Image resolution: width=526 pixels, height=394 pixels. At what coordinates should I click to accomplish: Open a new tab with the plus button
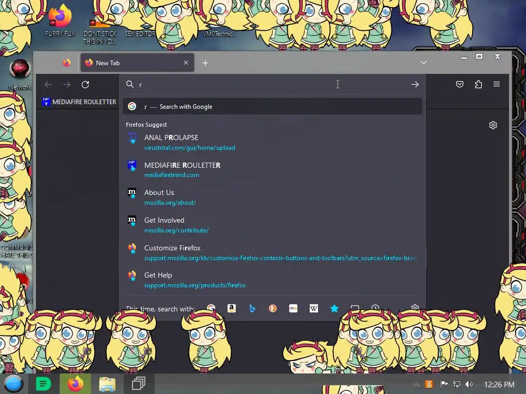(x=205, y=63)
